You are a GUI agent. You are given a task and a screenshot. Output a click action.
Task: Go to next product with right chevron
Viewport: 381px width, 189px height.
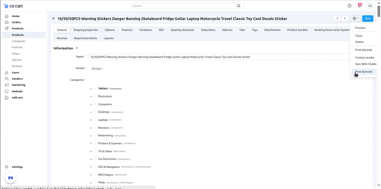pos(345,19)
